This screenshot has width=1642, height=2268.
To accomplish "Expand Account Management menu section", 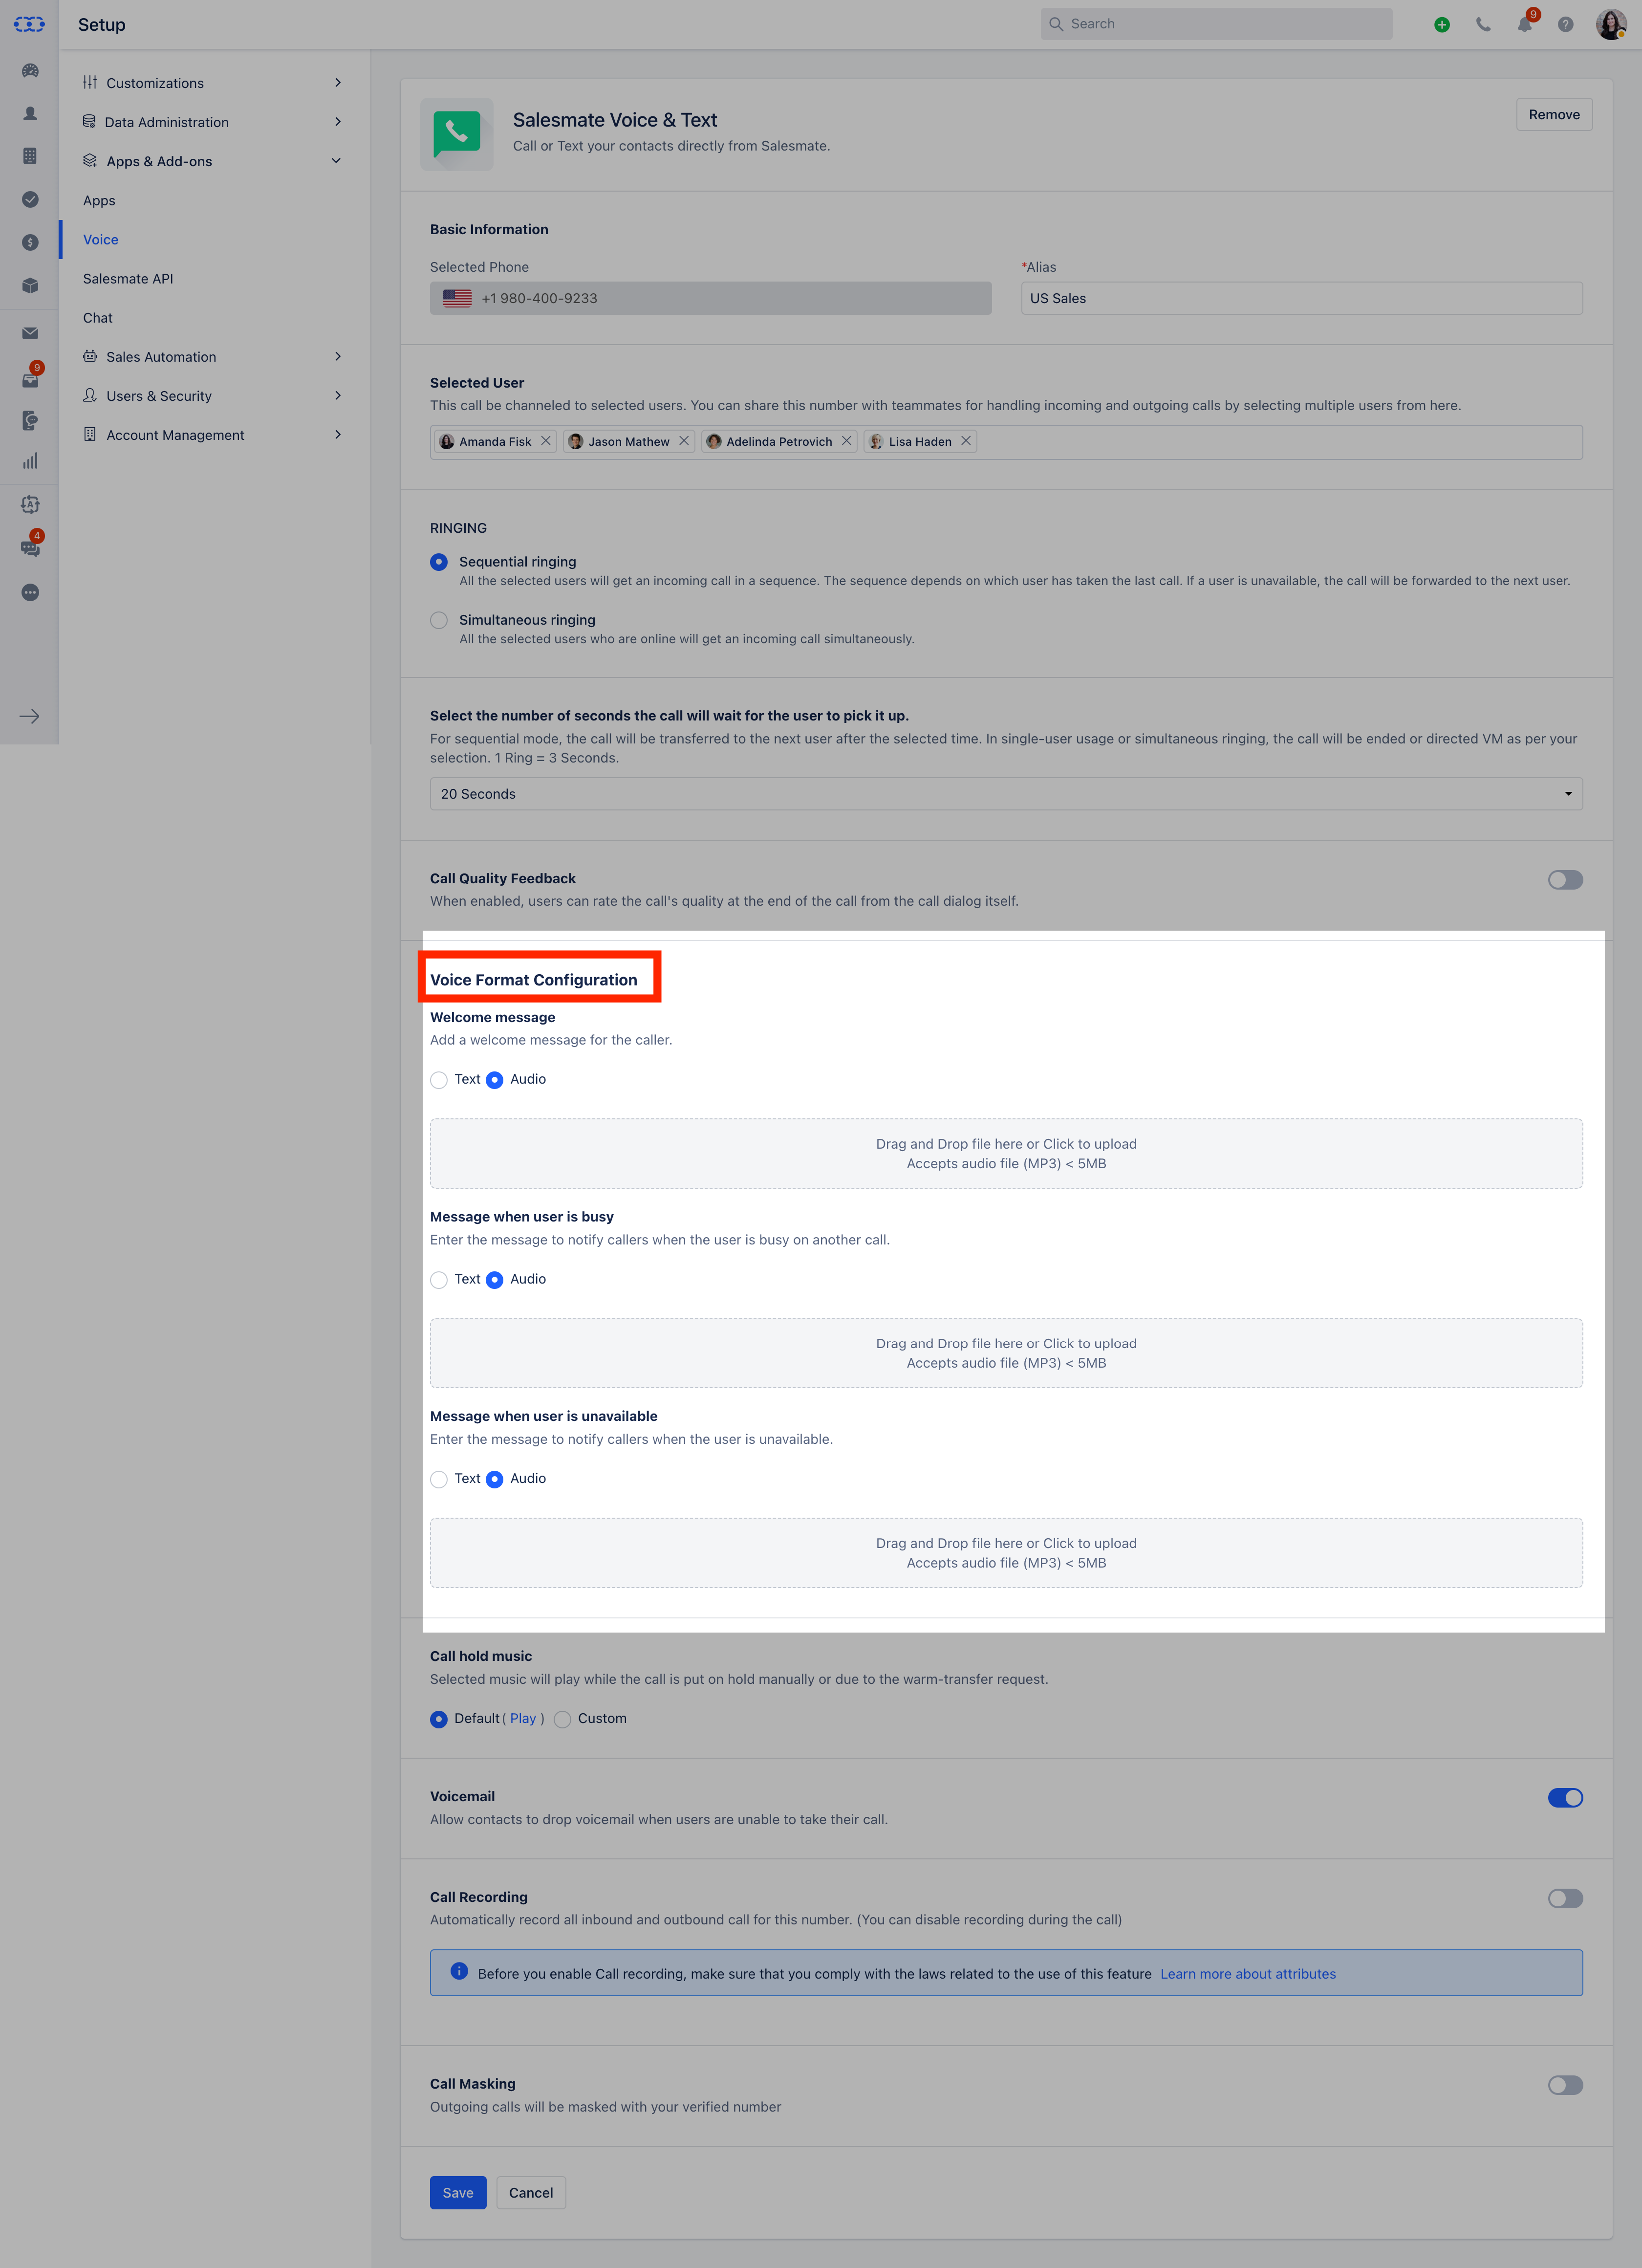I will [212, 435].
